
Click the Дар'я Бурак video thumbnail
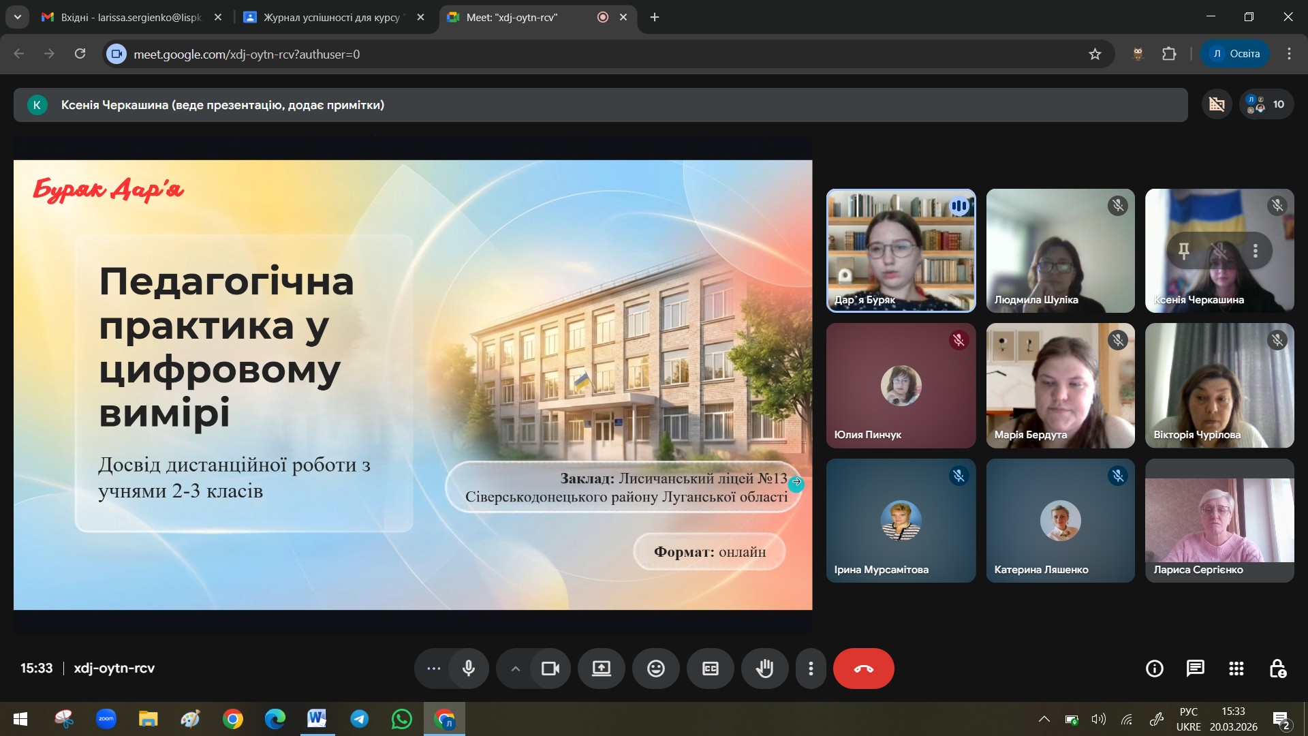(901, 250)
